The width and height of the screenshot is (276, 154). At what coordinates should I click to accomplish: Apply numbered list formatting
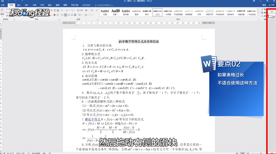tap(68, 10)
